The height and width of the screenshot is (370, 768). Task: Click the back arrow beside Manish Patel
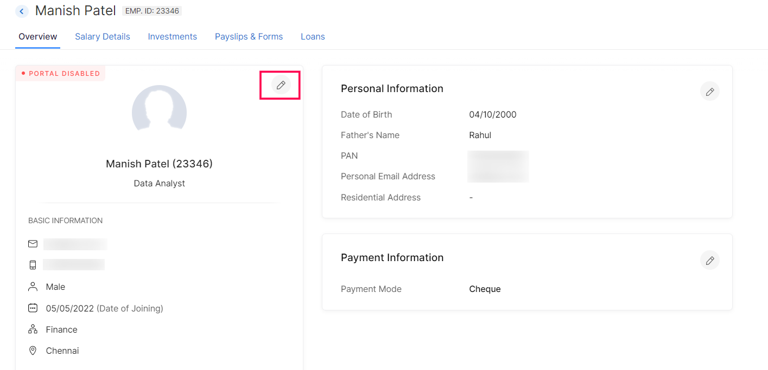22,11
